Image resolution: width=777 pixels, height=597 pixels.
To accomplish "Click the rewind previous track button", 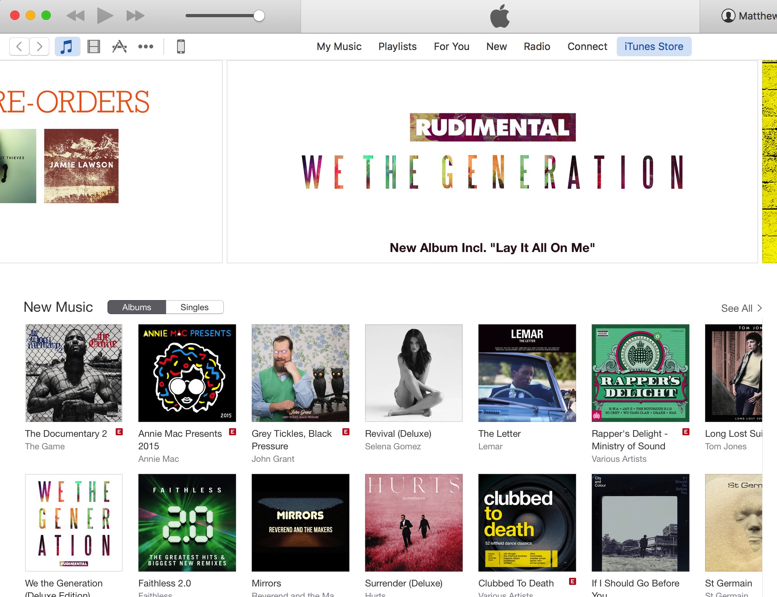I will [x=75, y=16].
